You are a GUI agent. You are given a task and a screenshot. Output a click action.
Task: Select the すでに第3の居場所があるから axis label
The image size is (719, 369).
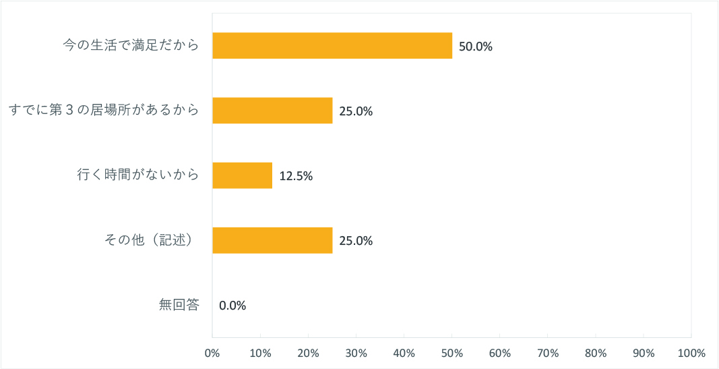point(104,110)
